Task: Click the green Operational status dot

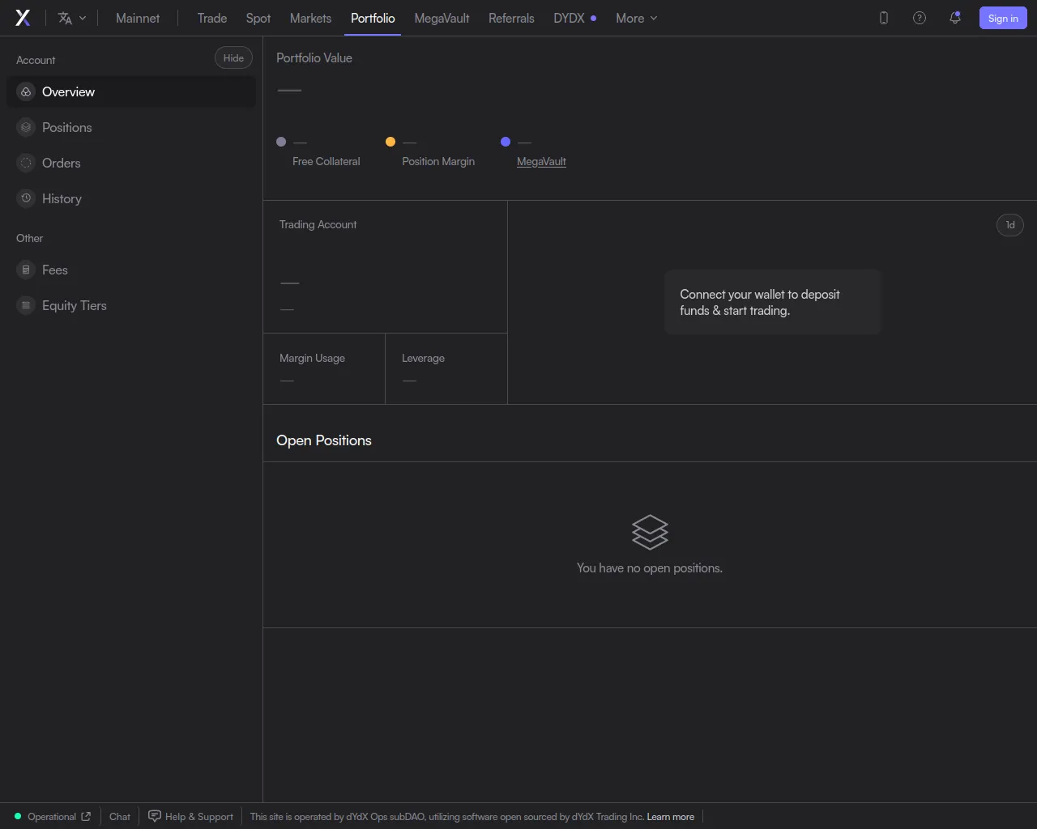Action: pos(18,816)
